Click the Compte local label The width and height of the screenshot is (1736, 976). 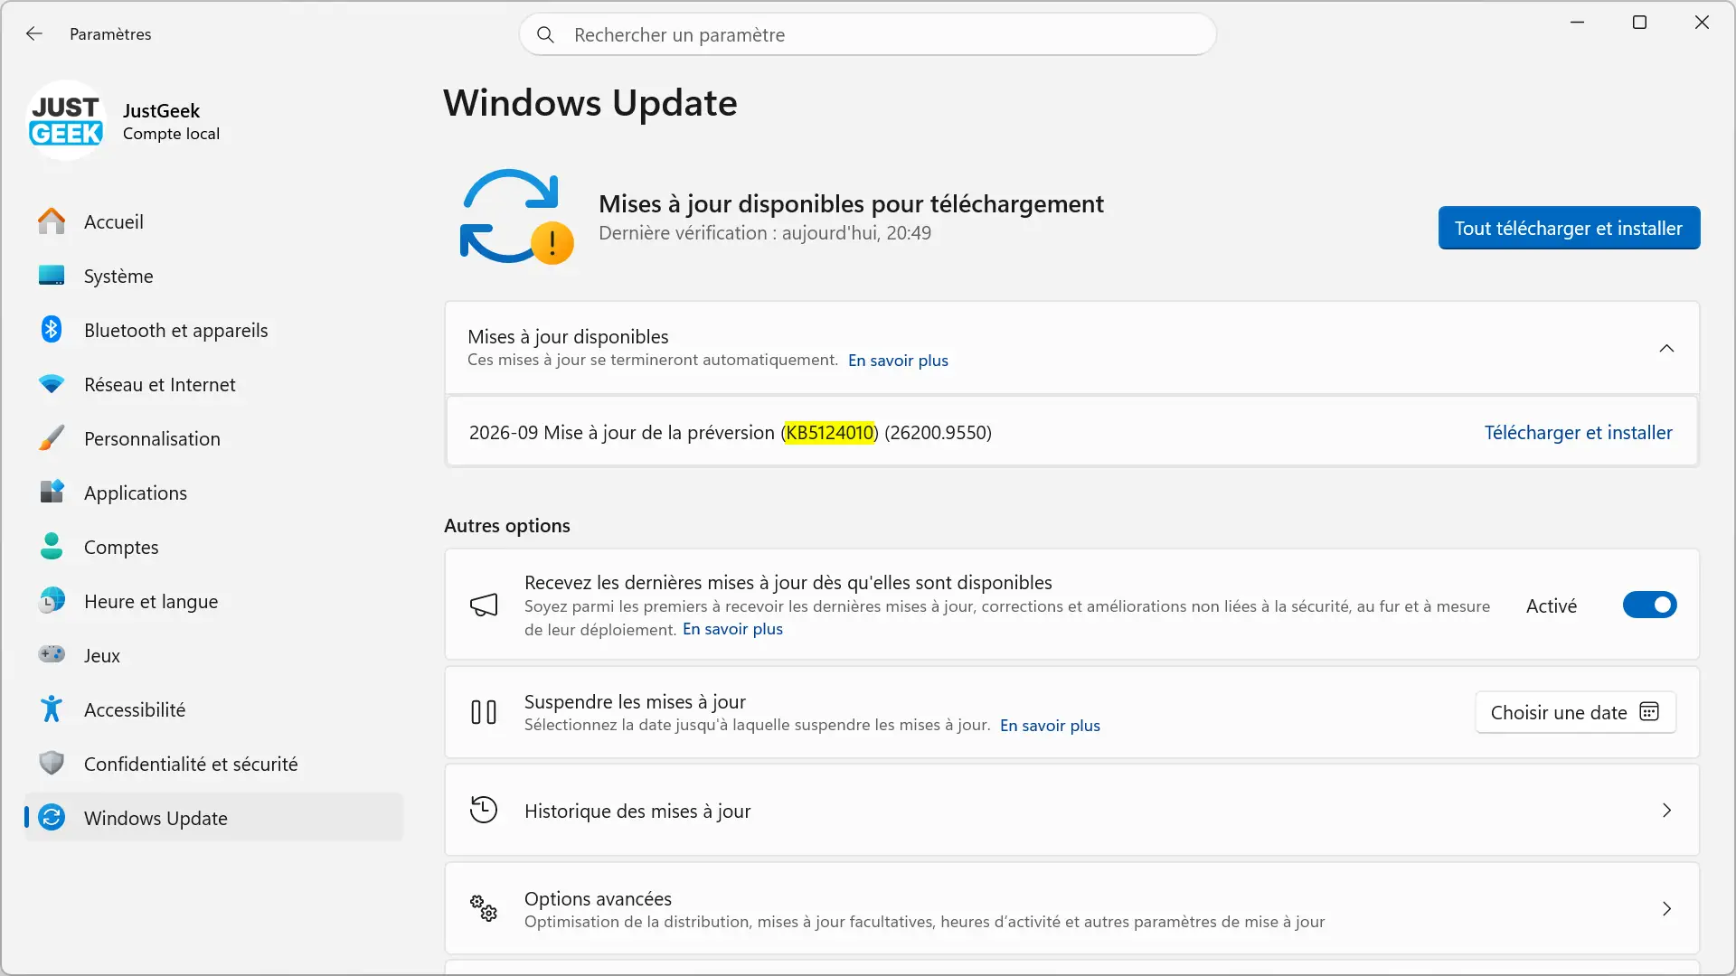(x=171, y=134)
